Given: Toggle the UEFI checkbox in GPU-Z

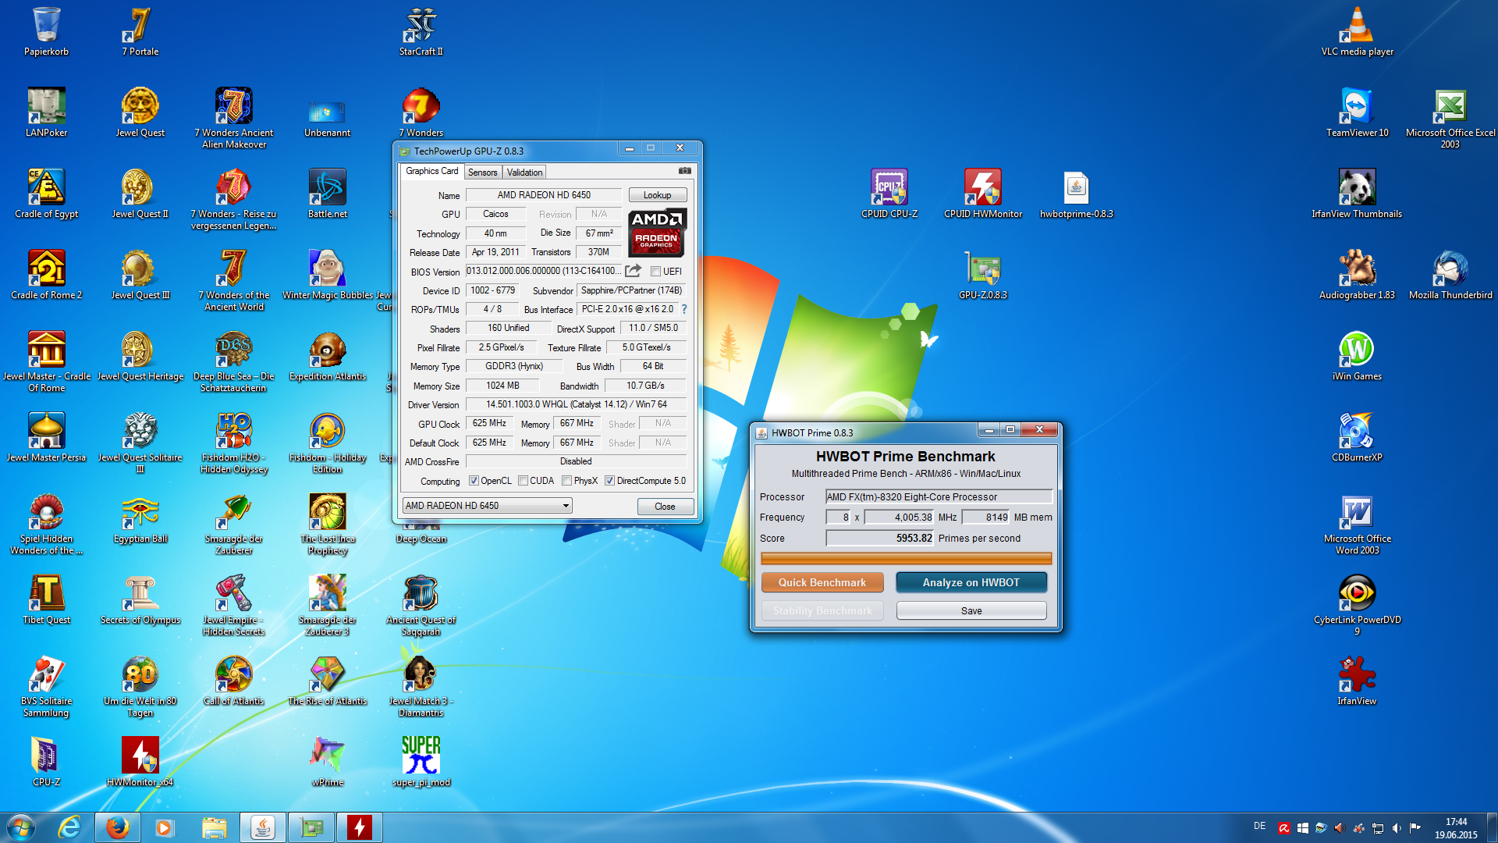Looking at the screenshot, I should point(656,272).
